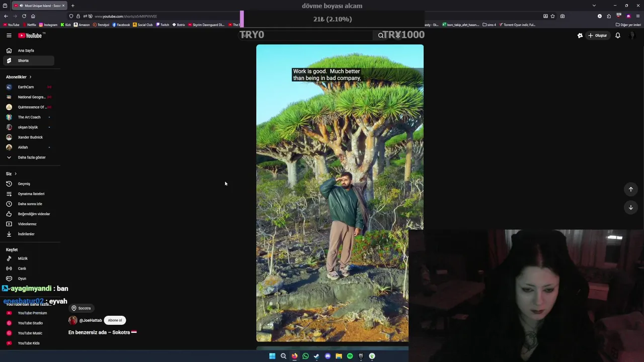Click the Windows Start button
644x362 pixels.
click(x=272, y=356)
